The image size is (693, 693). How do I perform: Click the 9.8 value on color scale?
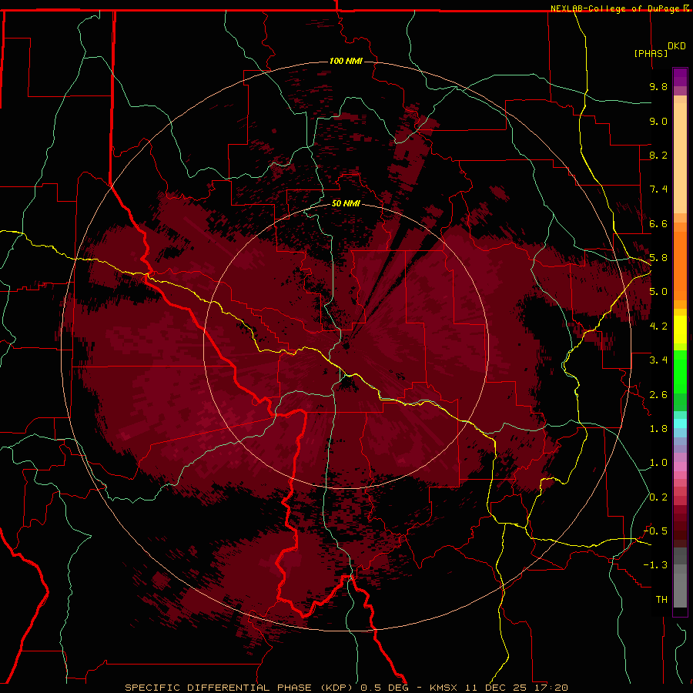[658, 86]
